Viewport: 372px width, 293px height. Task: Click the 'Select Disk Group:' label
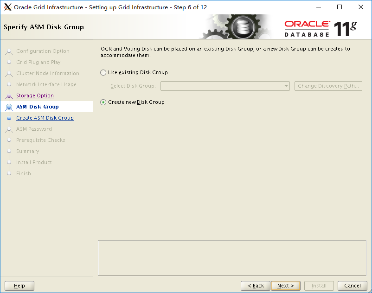click(133, 86)
